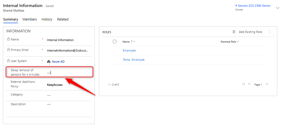
Task: Open the Service CCS CRM Demo owner link
Action: coord(253,6)
